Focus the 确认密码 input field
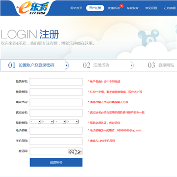Screen dimensions: 177x177 point(56,102)
